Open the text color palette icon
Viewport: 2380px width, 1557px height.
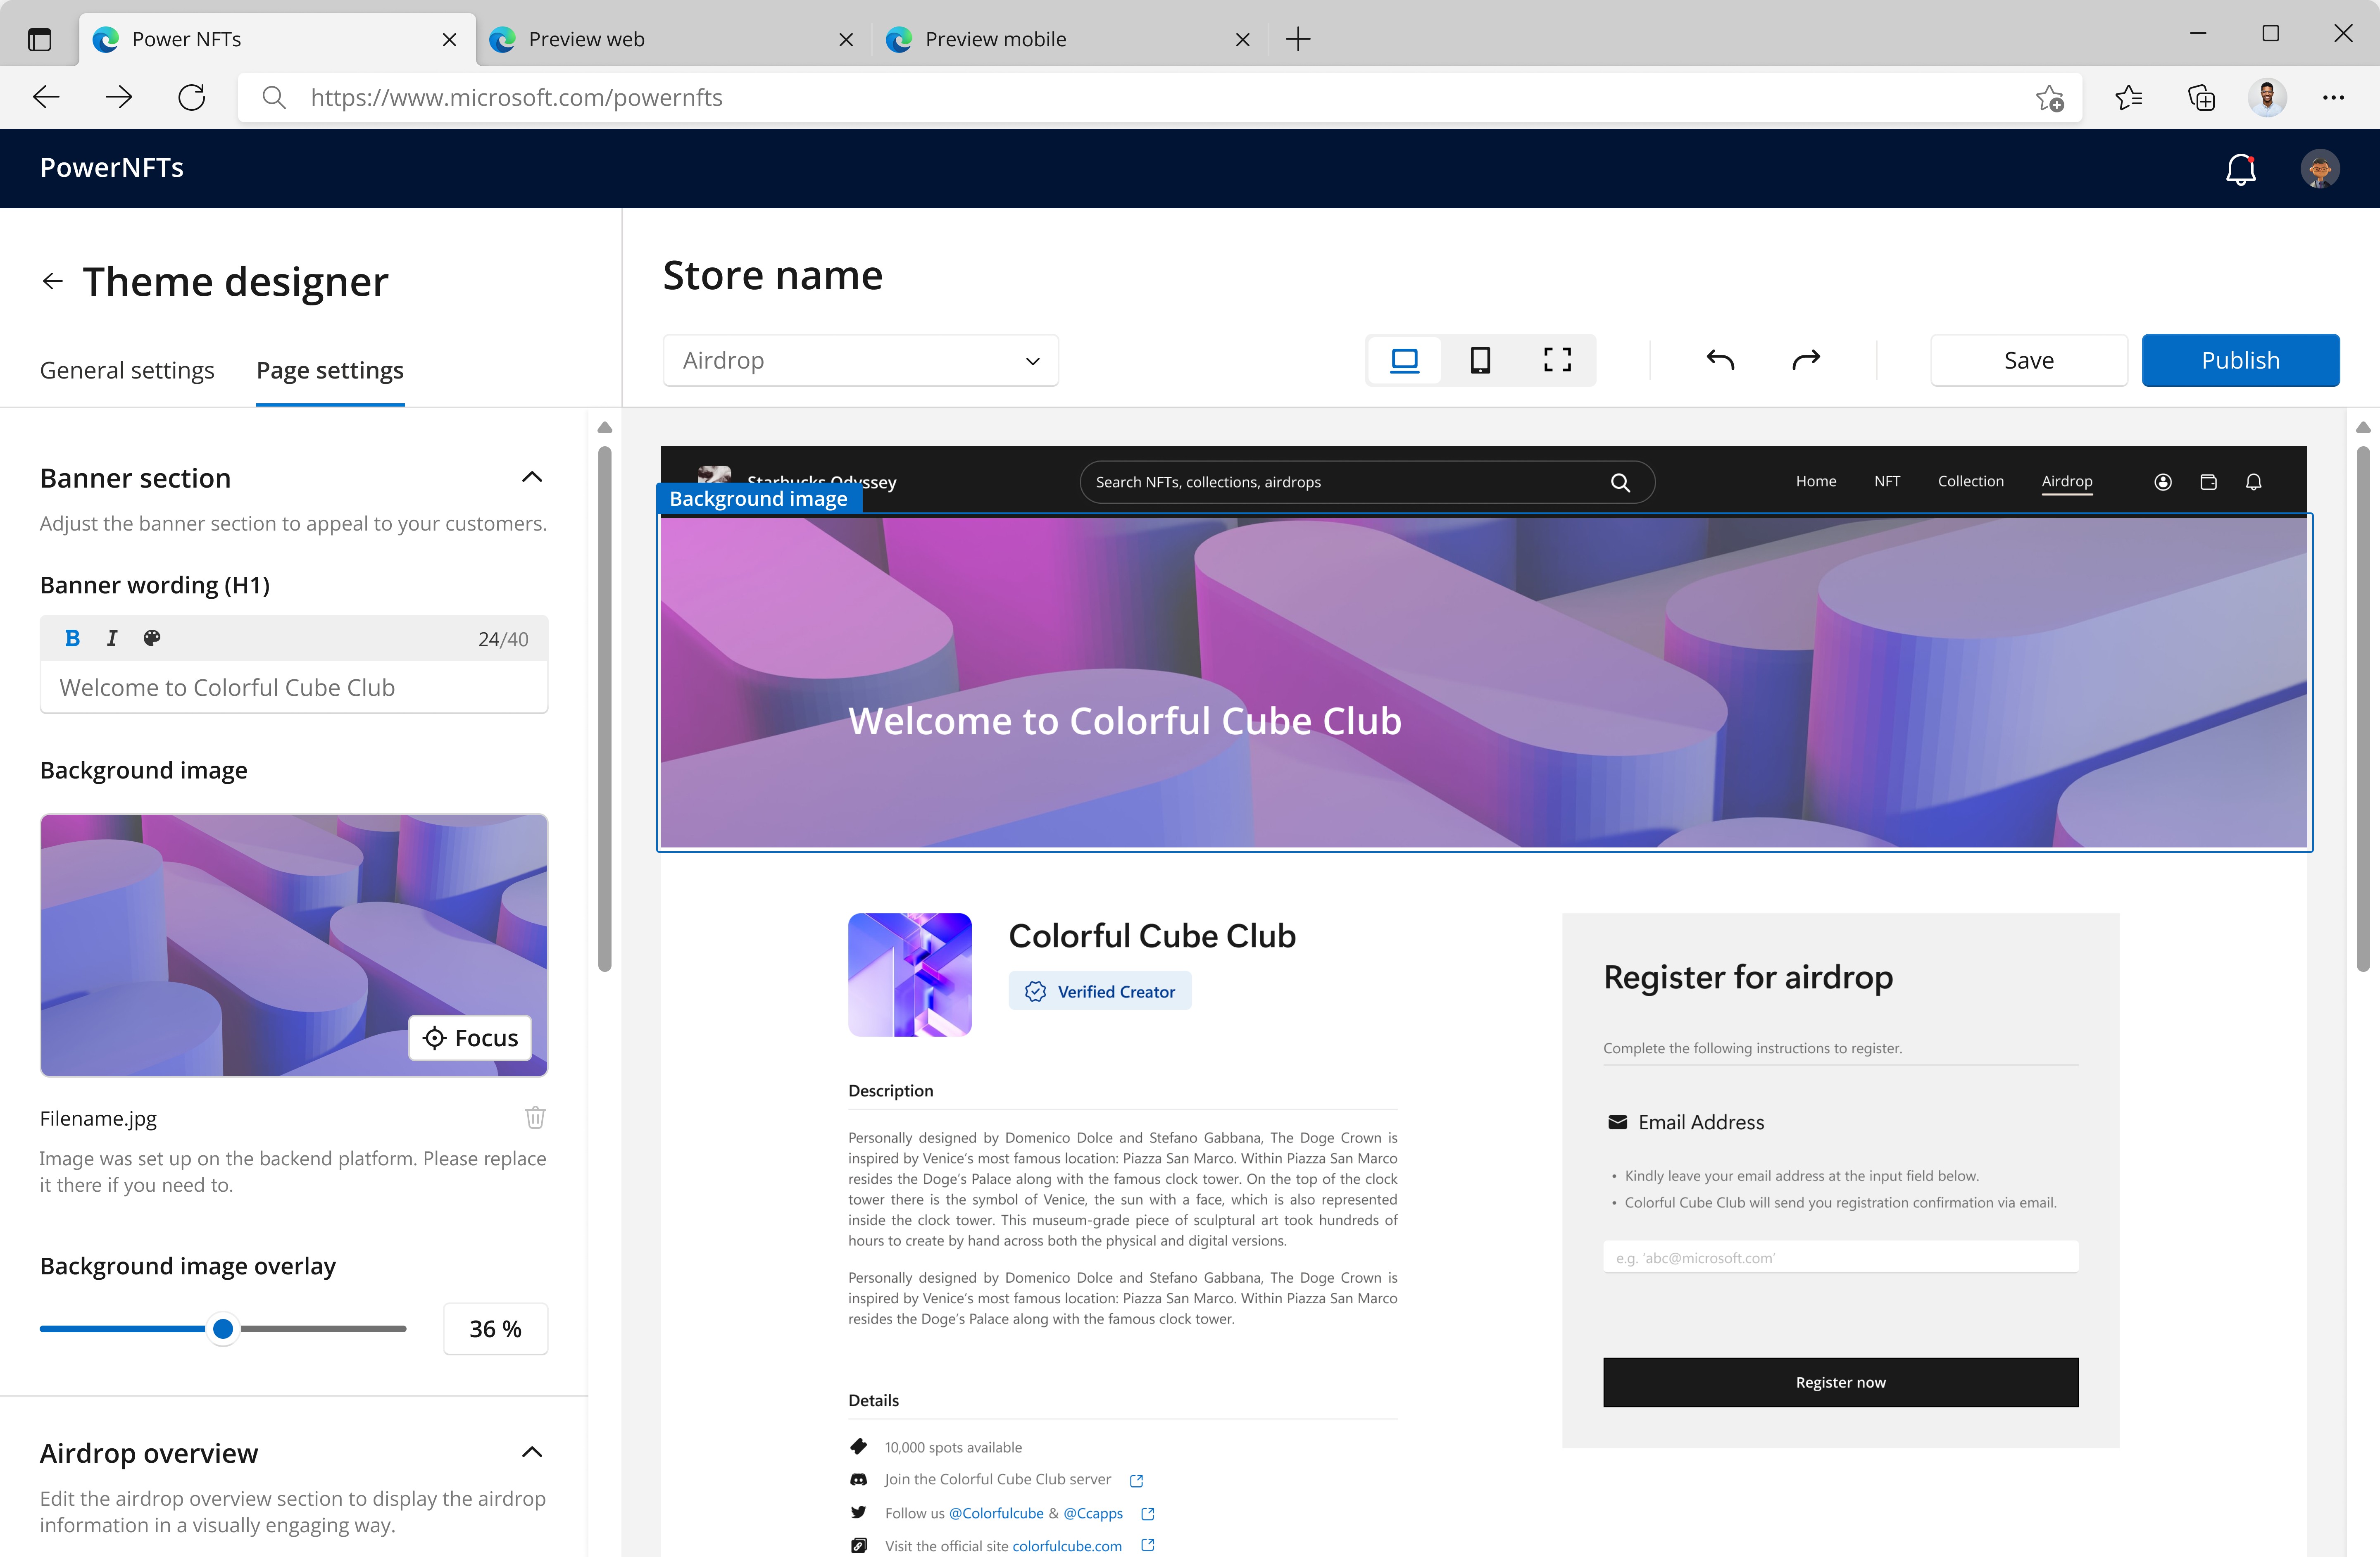(152, 638)
